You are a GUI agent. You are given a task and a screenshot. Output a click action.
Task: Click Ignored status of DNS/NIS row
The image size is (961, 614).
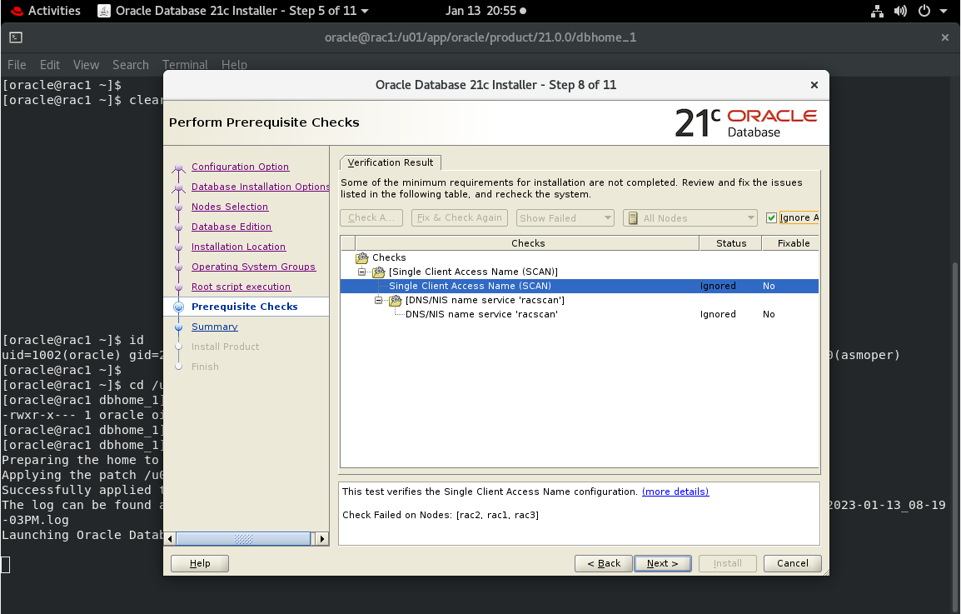click(718, 314)
